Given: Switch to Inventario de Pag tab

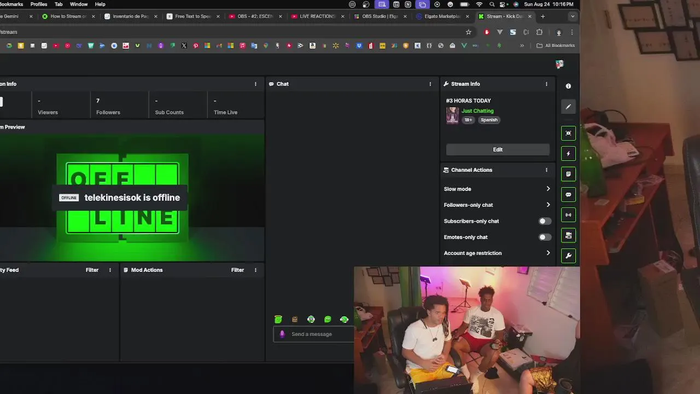Looking at the screenshot, I should [131, 16].
